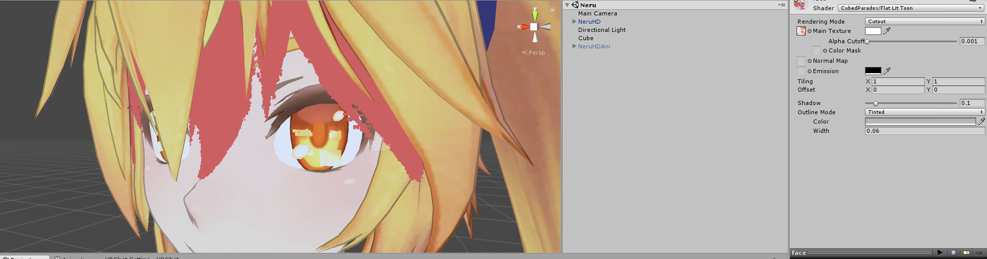Viewport: 987px width, 259px height.
Task: Open the preview panel options menu icon
Action: pos(979,253)
